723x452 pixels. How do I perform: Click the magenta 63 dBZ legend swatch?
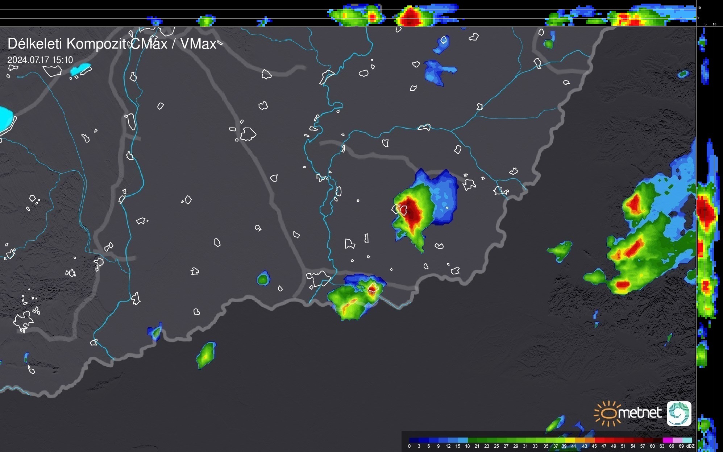pyautogui.click(x=667, y=440)
